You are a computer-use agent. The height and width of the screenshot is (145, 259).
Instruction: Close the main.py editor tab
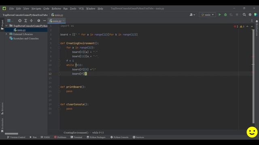coord(64,21)
